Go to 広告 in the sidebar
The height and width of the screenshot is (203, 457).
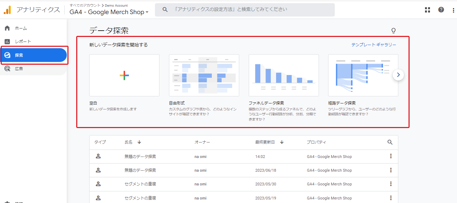pyautogui.click(x=19, y=69)
